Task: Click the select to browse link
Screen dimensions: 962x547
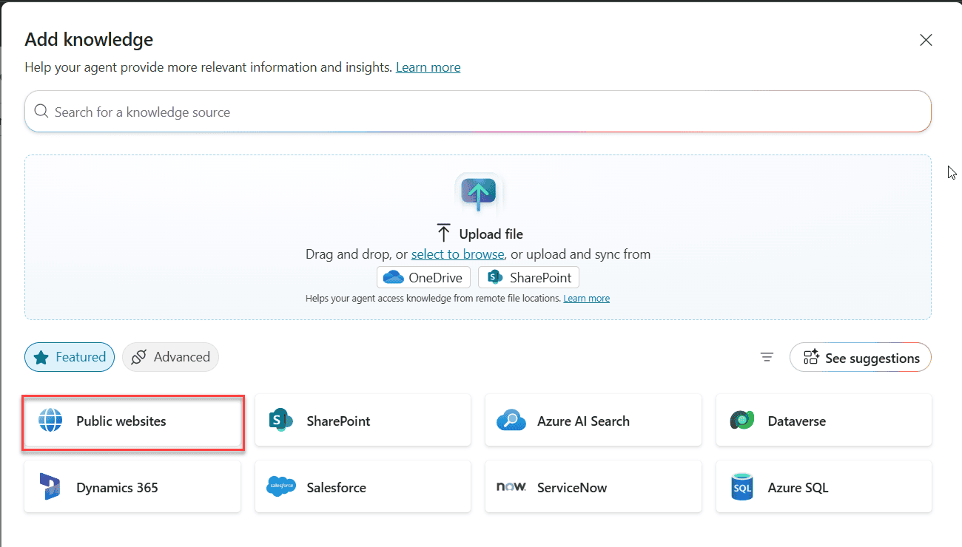Action: pos(458,254)
